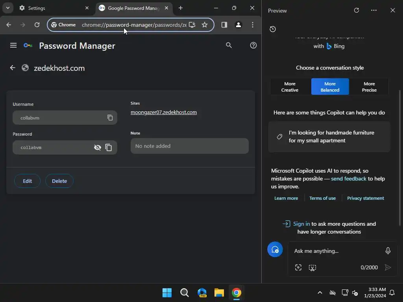
Task: Open Copilot more options menu
Action: 374,10
